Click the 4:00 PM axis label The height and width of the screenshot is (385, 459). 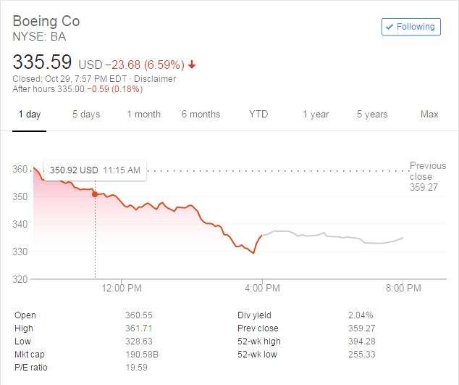(x=262, y=288)
